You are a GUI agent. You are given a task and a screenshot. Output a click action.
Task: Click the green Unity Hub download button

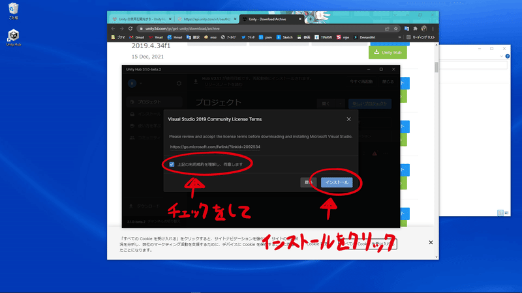[x=388, y=53]
